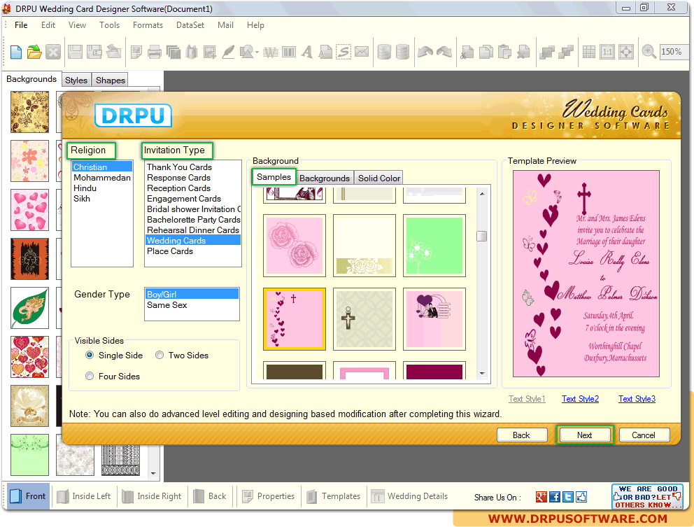The width and height of the screenshot is (694, 527).
Task: Click the Text Style1 link
Action: [527, 398]
